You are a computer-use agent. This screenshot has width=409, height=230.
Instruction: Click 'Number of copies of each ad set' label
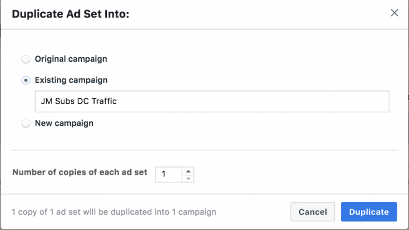80,172
